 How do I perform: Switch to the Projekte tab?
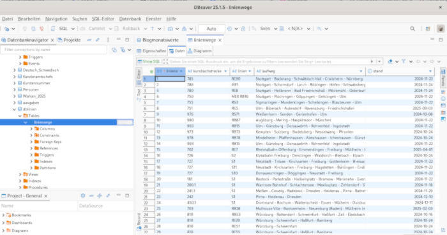point(69,40)
